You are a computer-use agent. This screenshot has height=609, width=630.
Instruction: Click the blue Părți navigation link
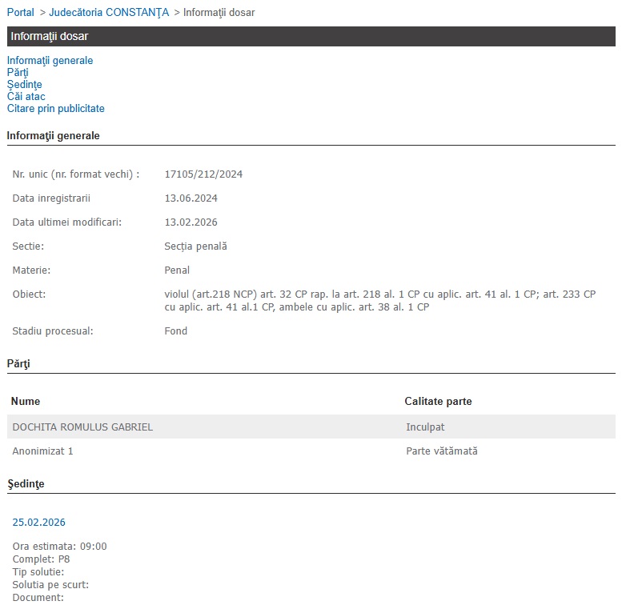18,73
